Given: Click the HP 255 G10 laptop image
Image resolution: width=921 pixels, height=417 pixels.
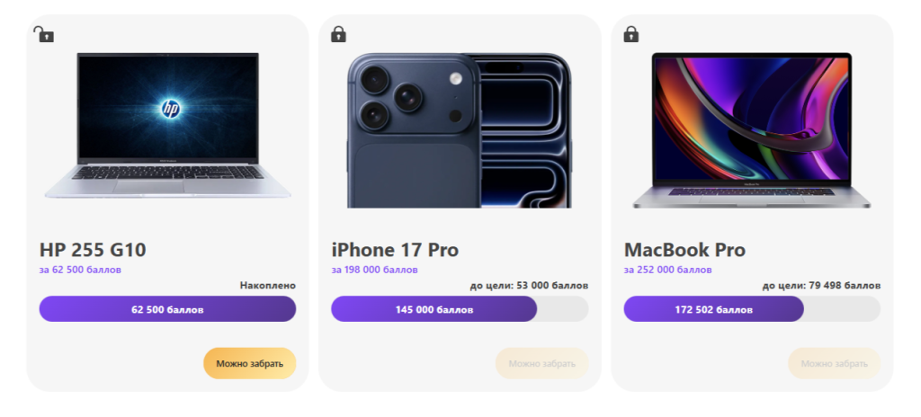Looking at the screenshot, I should [x=168, y=125].
